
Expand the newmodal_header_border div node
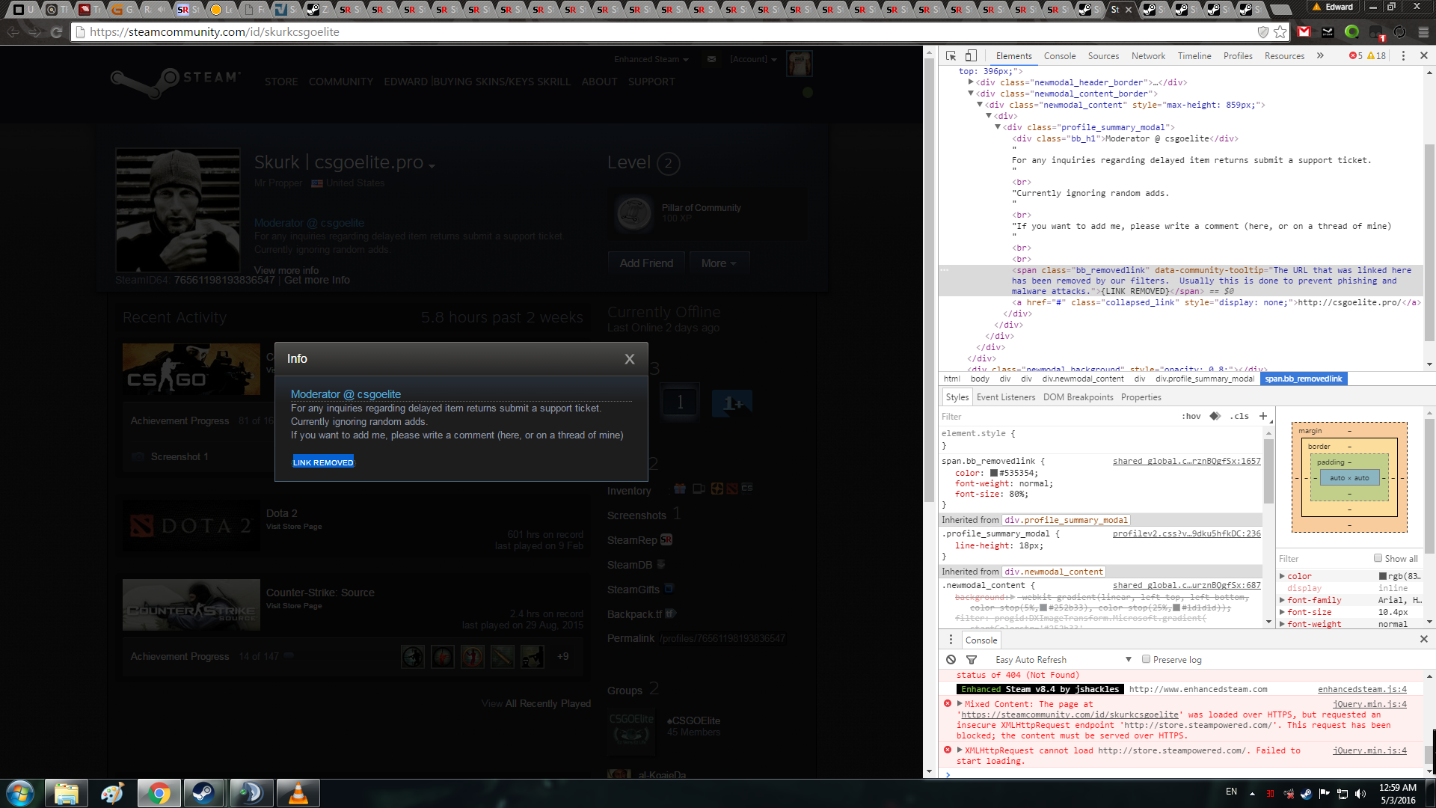coord(971,82)
